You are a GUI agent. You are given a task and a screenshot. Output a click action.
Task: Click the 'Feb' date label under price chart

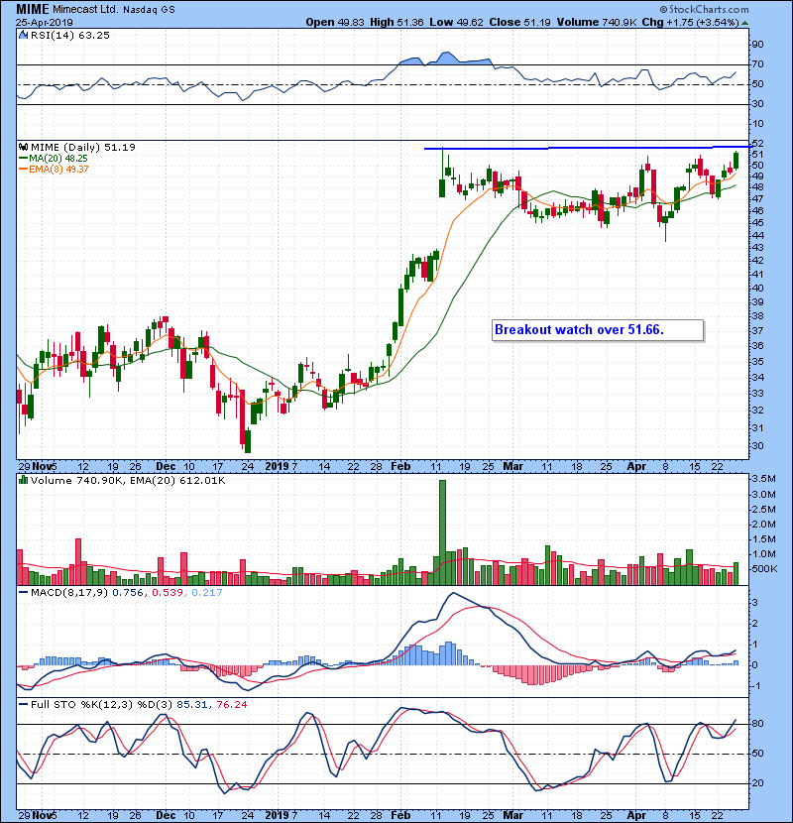(398, 464)
